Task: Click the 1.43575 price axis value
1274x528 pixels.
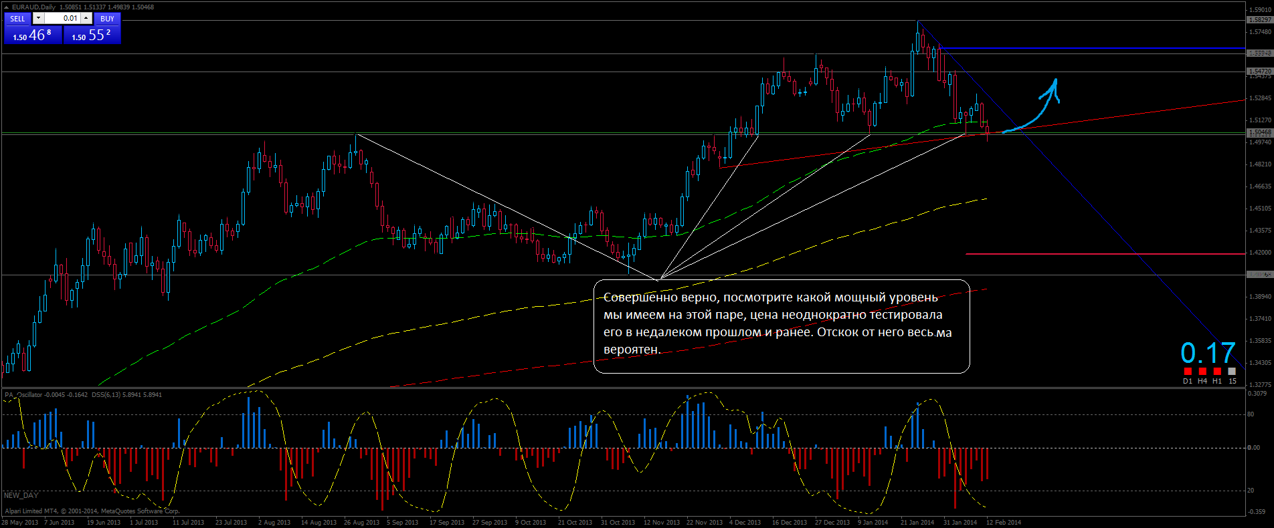Action: (1260, 231)
